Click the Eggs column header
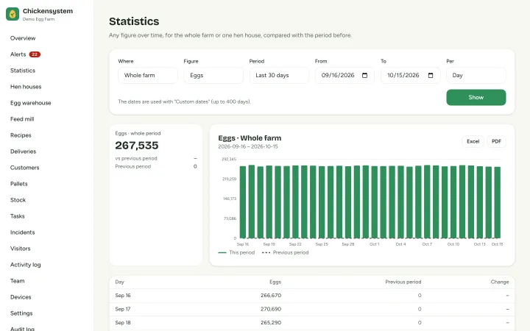 [275, 282]
